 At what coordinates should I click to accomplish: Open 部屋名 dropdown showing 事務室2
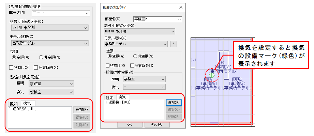click(158, 19)
